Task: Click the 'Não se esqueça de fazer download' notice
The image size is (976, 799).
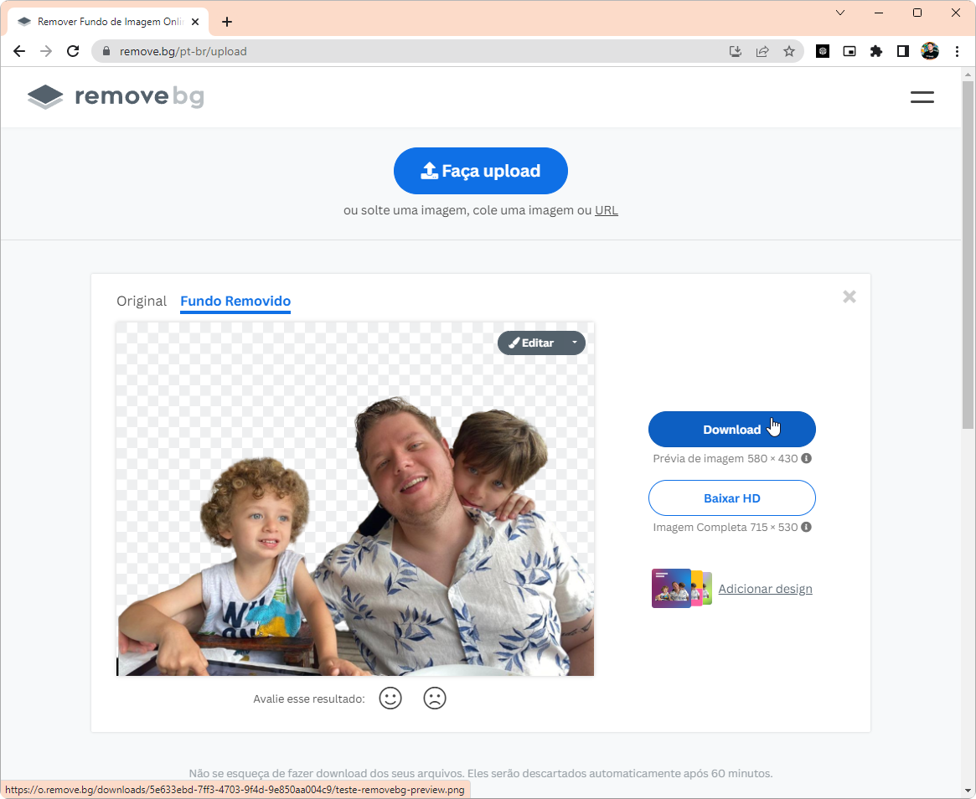Action: 481,774
